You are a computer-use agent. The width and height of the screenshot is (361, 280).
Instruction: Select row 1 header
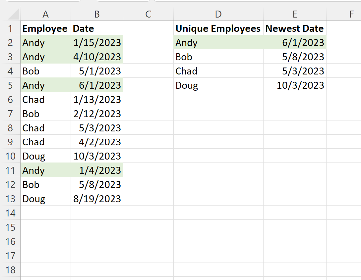(10, 28)
